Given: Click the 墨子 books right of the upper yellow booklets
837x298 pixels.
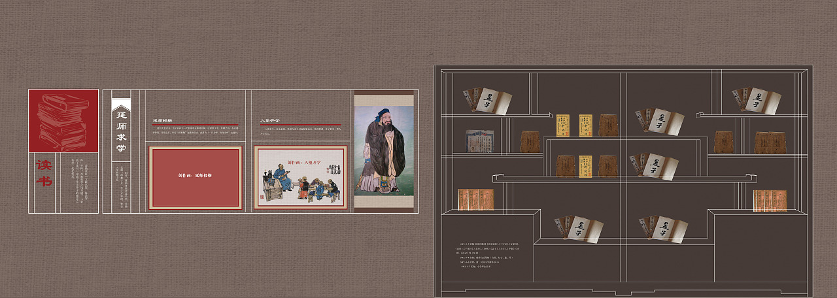Looking at the screenshot, I should tap(660, 122).
